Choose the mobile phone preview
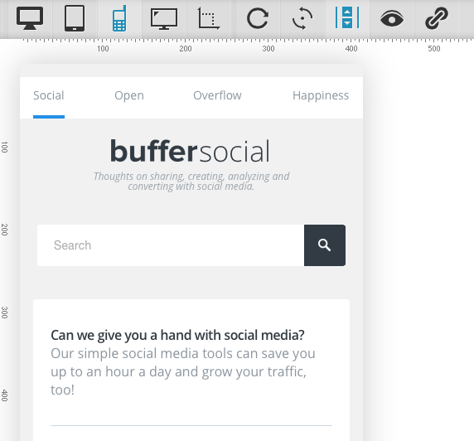The height and width of the screenshot is (441, 474). [119, 18]
